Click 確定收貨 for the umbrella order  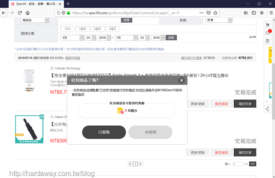[245, 152]
